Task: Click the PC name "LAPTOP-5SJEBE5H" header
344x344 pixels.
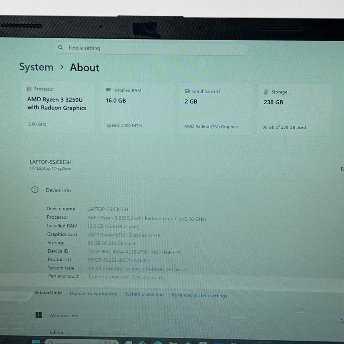Action: [x=50, y=162]
